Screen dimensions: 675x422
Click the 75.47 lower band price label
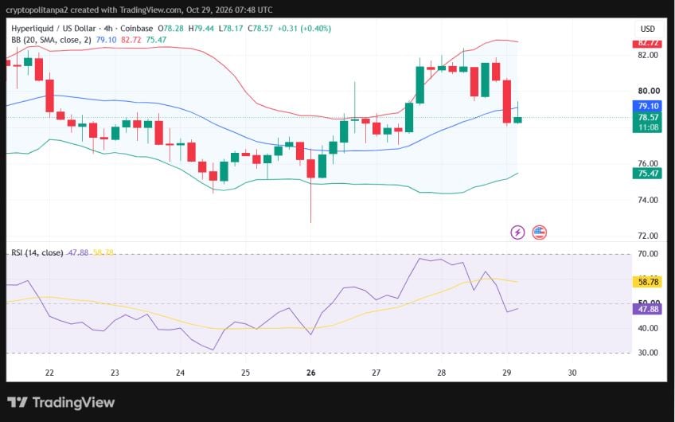tap(647, 174)
